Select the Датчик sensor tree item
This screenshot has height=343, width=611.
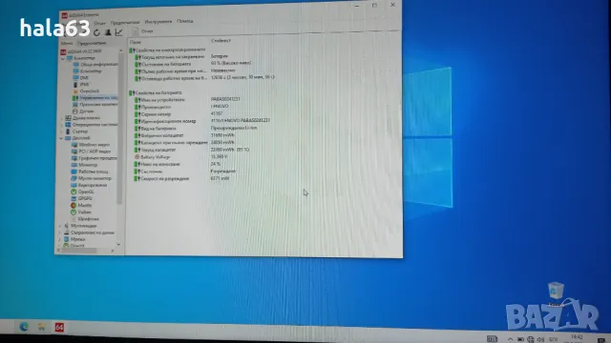(x=83, y=111)
